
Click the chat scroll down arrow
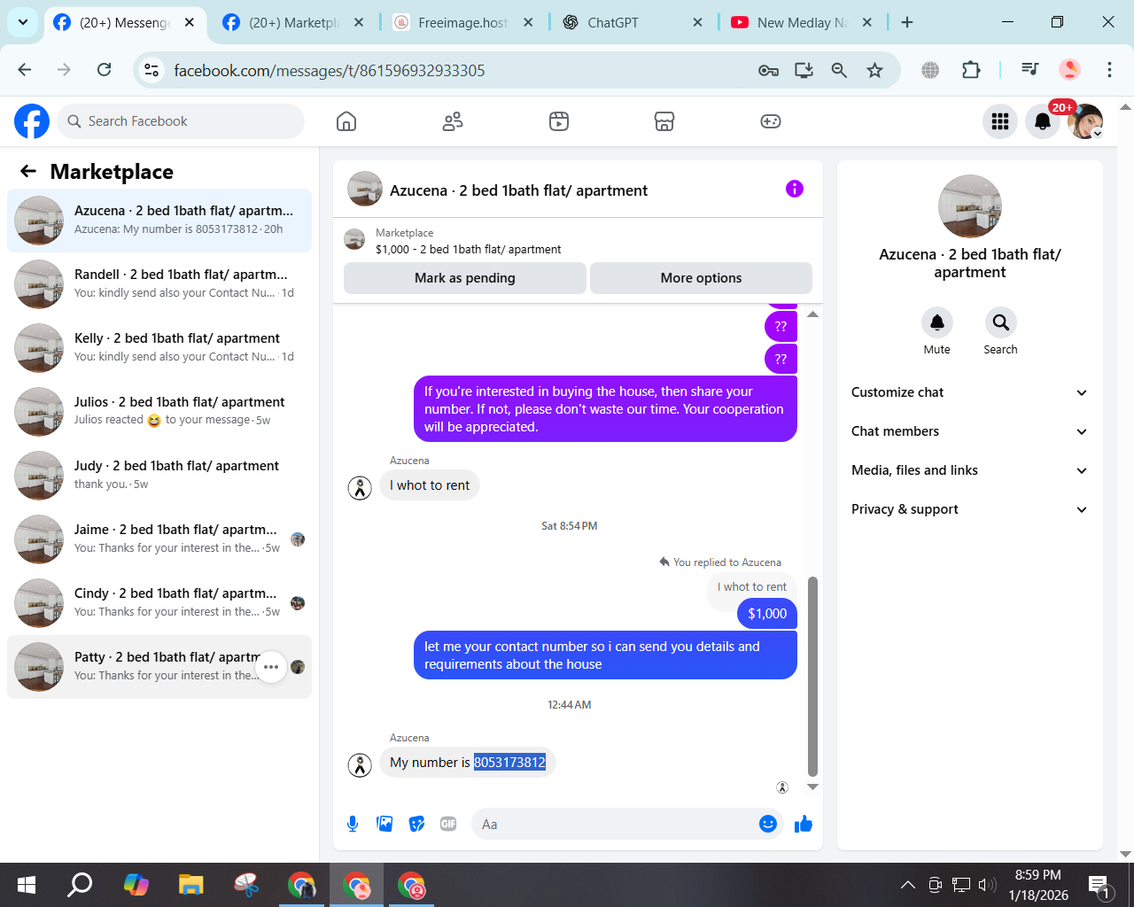click(812, 787)
